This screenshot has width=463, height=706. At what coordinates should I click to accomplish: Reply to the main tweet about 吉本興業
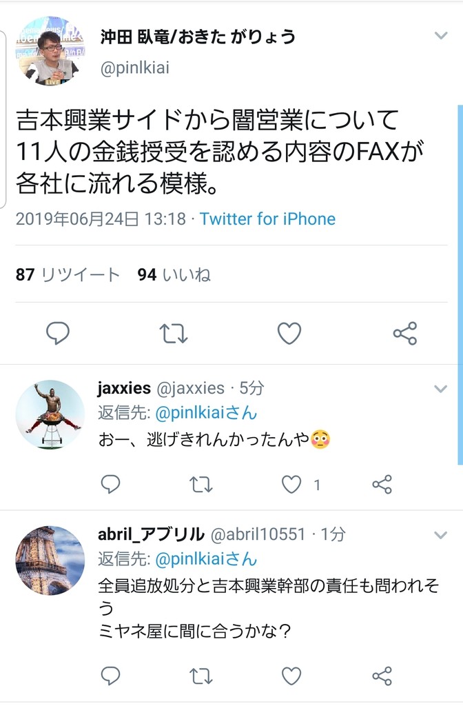tap(58, 333)
